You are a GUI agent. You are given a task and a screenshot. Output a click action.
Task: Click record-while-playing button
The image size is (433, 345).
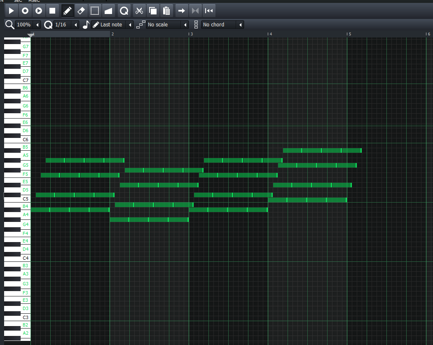(39, 11)
